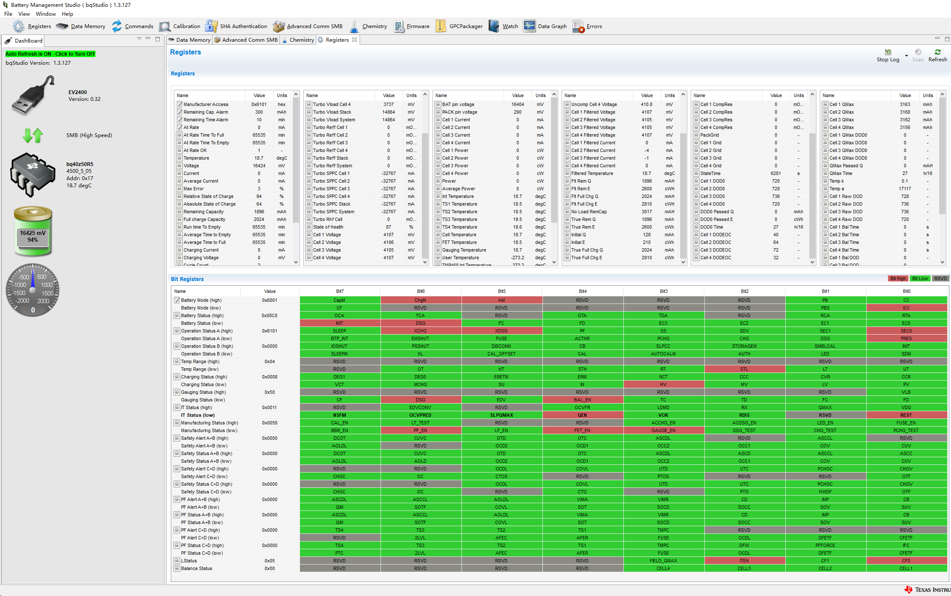Open the Firmware toolbar icon

[412, 26]
